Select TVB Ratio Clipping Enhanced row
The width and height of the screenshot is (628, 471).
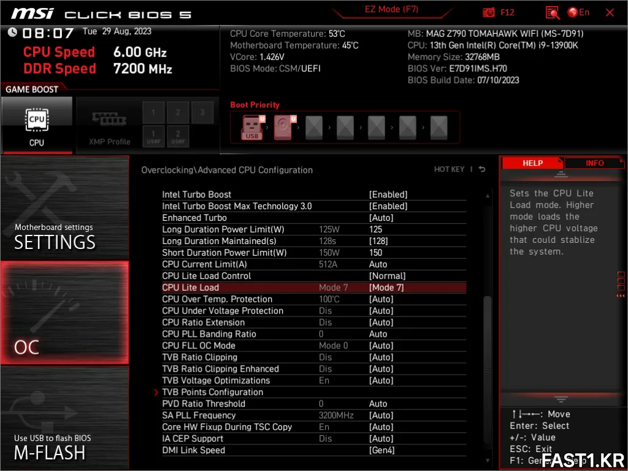(313, 369)
